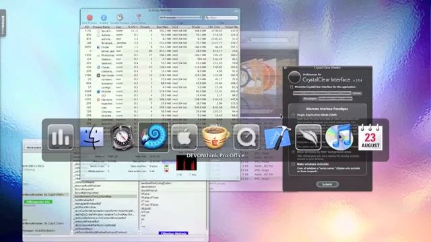Enable Single Application Mode (SAM)
This screenshot has height=242, width=431.
(x=294, y=115)
